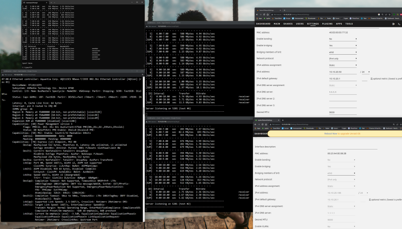
Task: Open SETTINGS menu in Saturn Unraid
Action: pyautogui.click(x=313, y=24)
